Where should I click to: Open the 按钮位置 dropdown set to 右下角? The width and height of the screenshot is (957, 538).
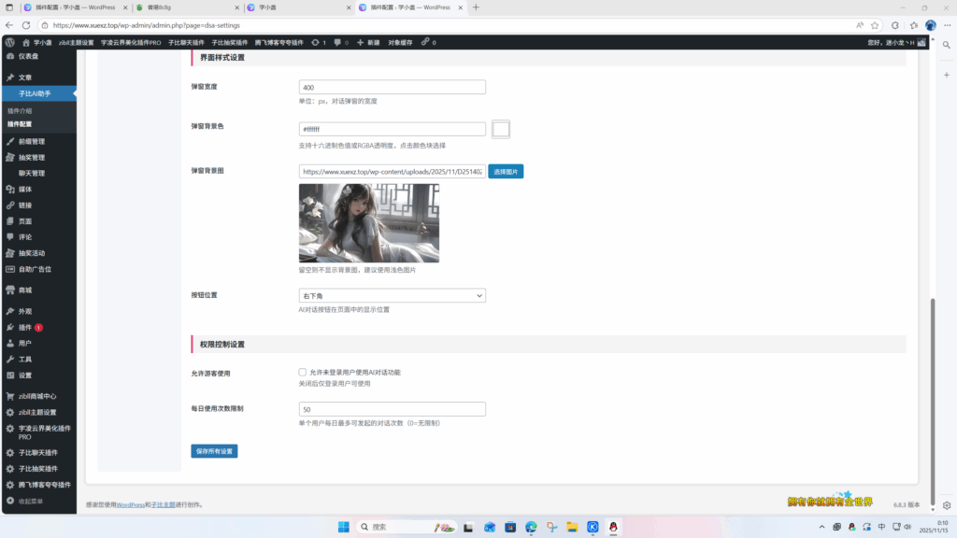[x=392, y=295]
